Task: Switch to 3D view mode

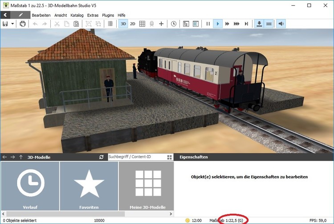Action: coord(123,24)
